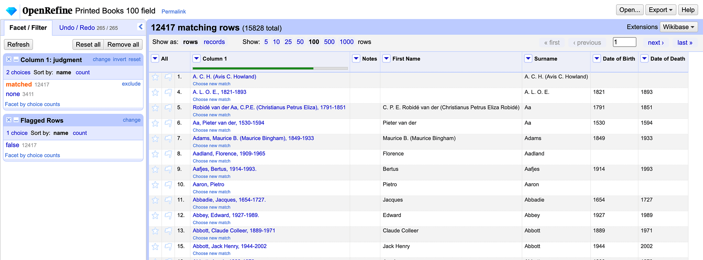
Task: Show 500 rows per page
Action: [329, 42]
